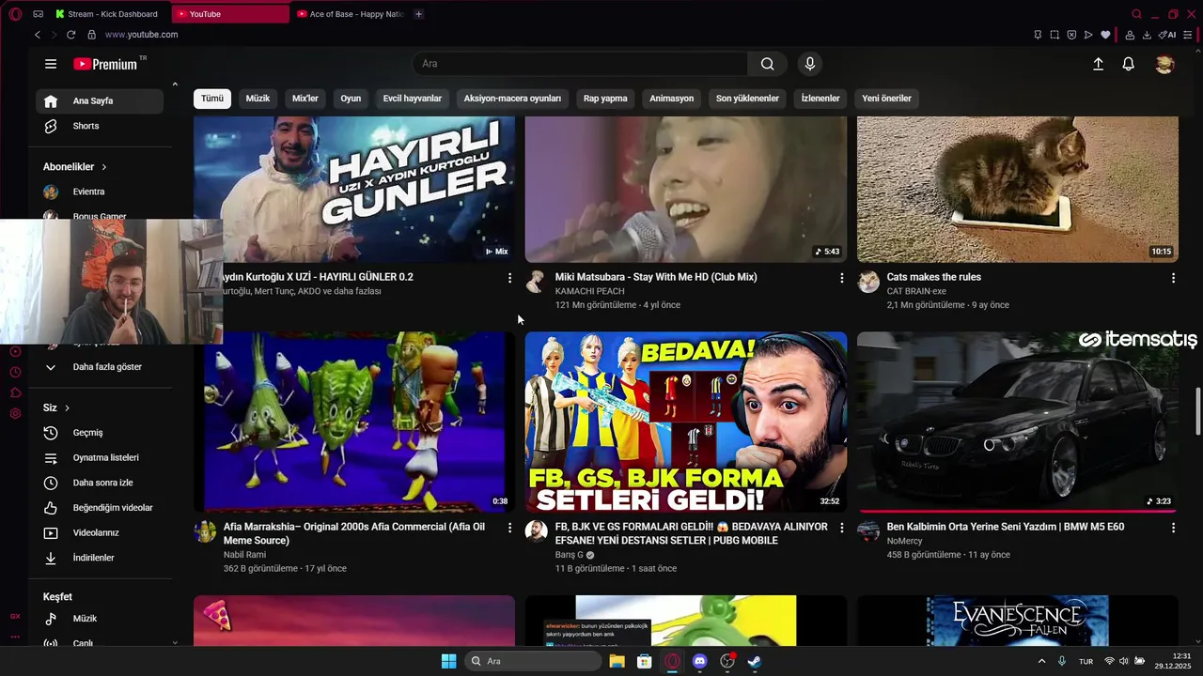Open Shorts in the sidebar
The height and width of the screenshot is (676, 1203).
coord(100,126)
